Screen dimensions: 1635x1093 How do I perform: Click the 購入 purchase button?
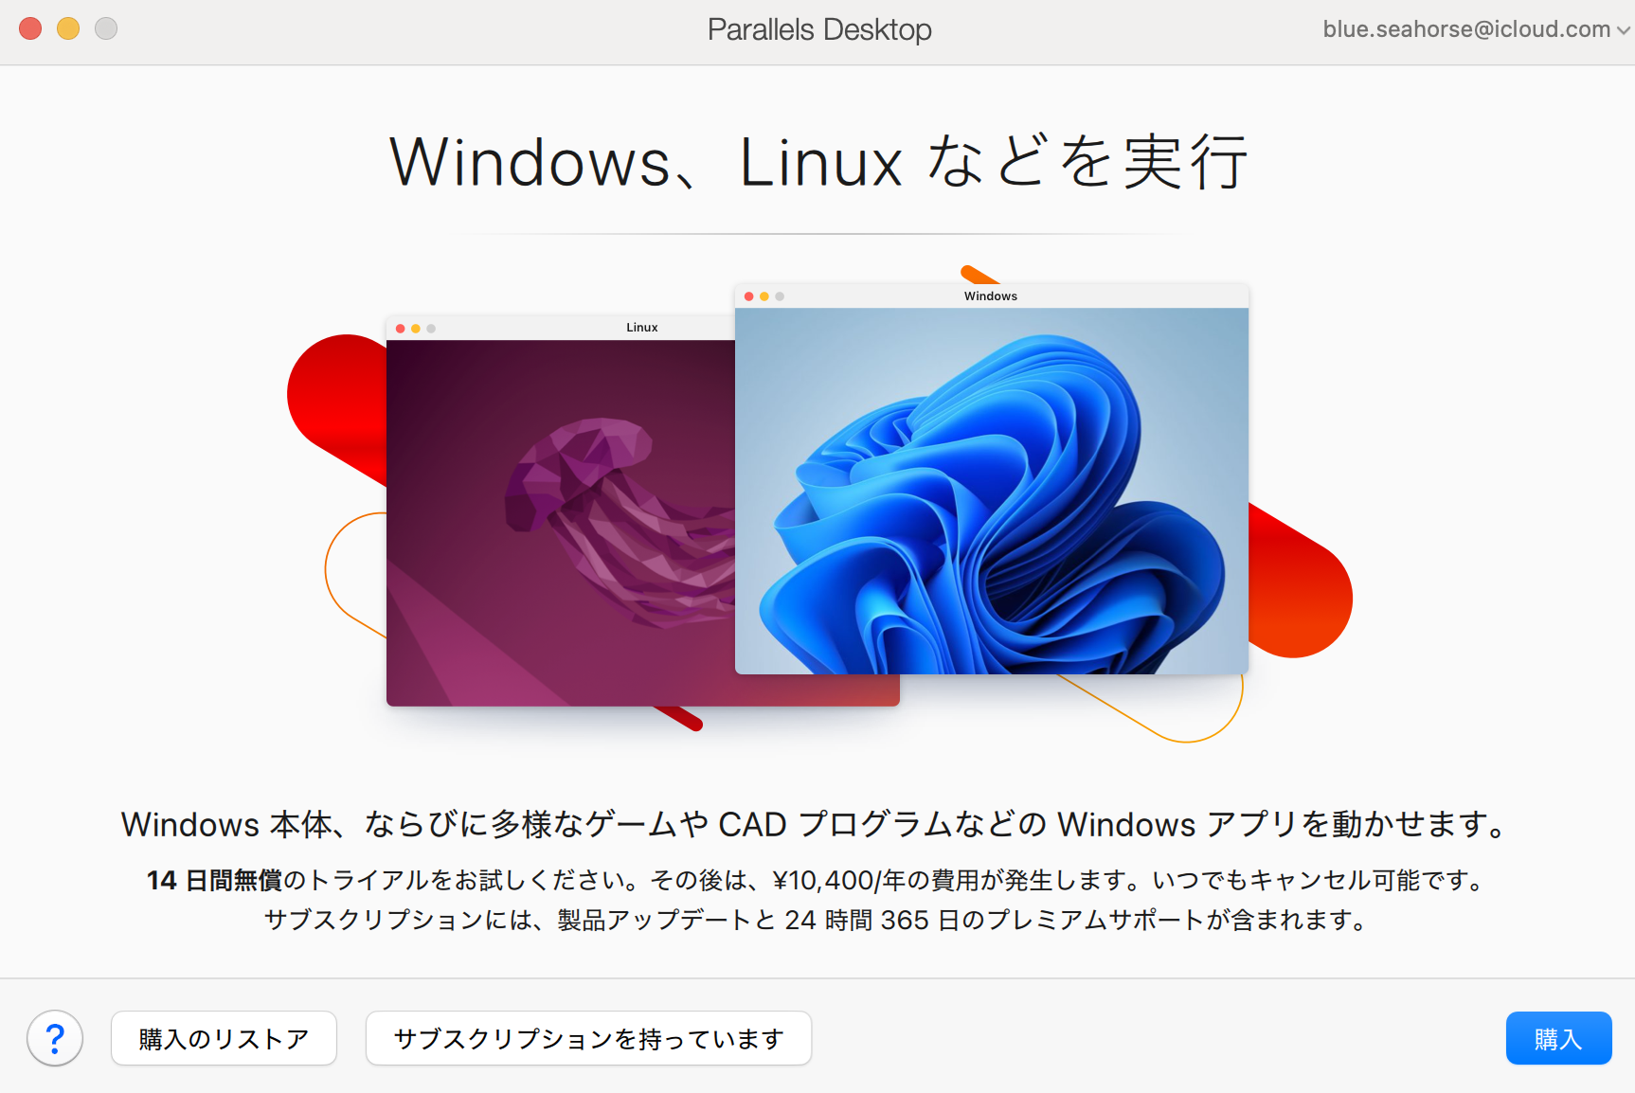(x=1558, y=1038)
